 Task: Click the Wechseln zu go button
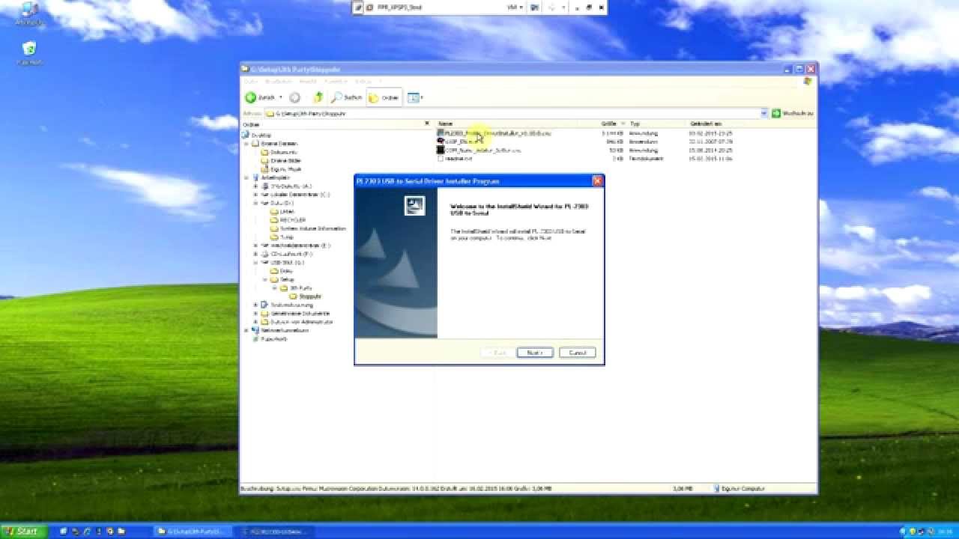(793, 114)
